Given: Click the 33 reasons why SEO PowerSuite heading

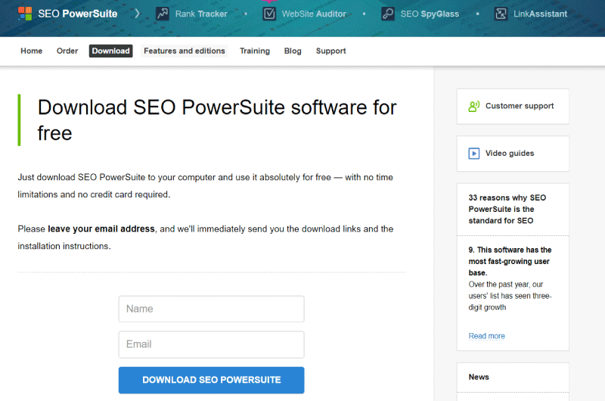Looking at the screenshot, I should (x=507, y=209).
